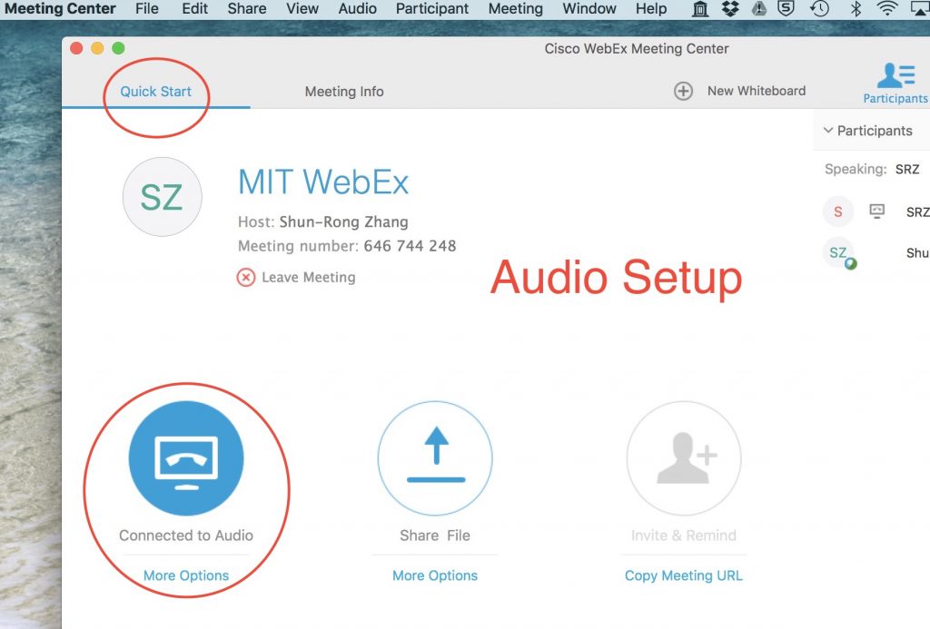The image size is (930, 629).
Task: Open the Participant menu
Action: [431, 9]
